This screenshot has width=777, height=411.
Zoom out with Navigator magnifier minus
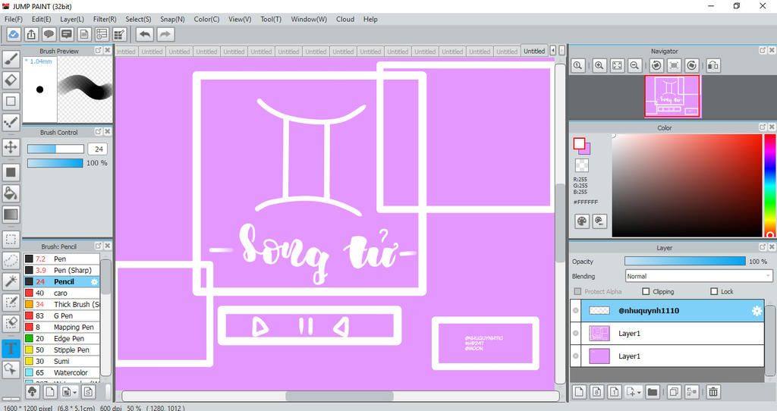pos(635,65)
